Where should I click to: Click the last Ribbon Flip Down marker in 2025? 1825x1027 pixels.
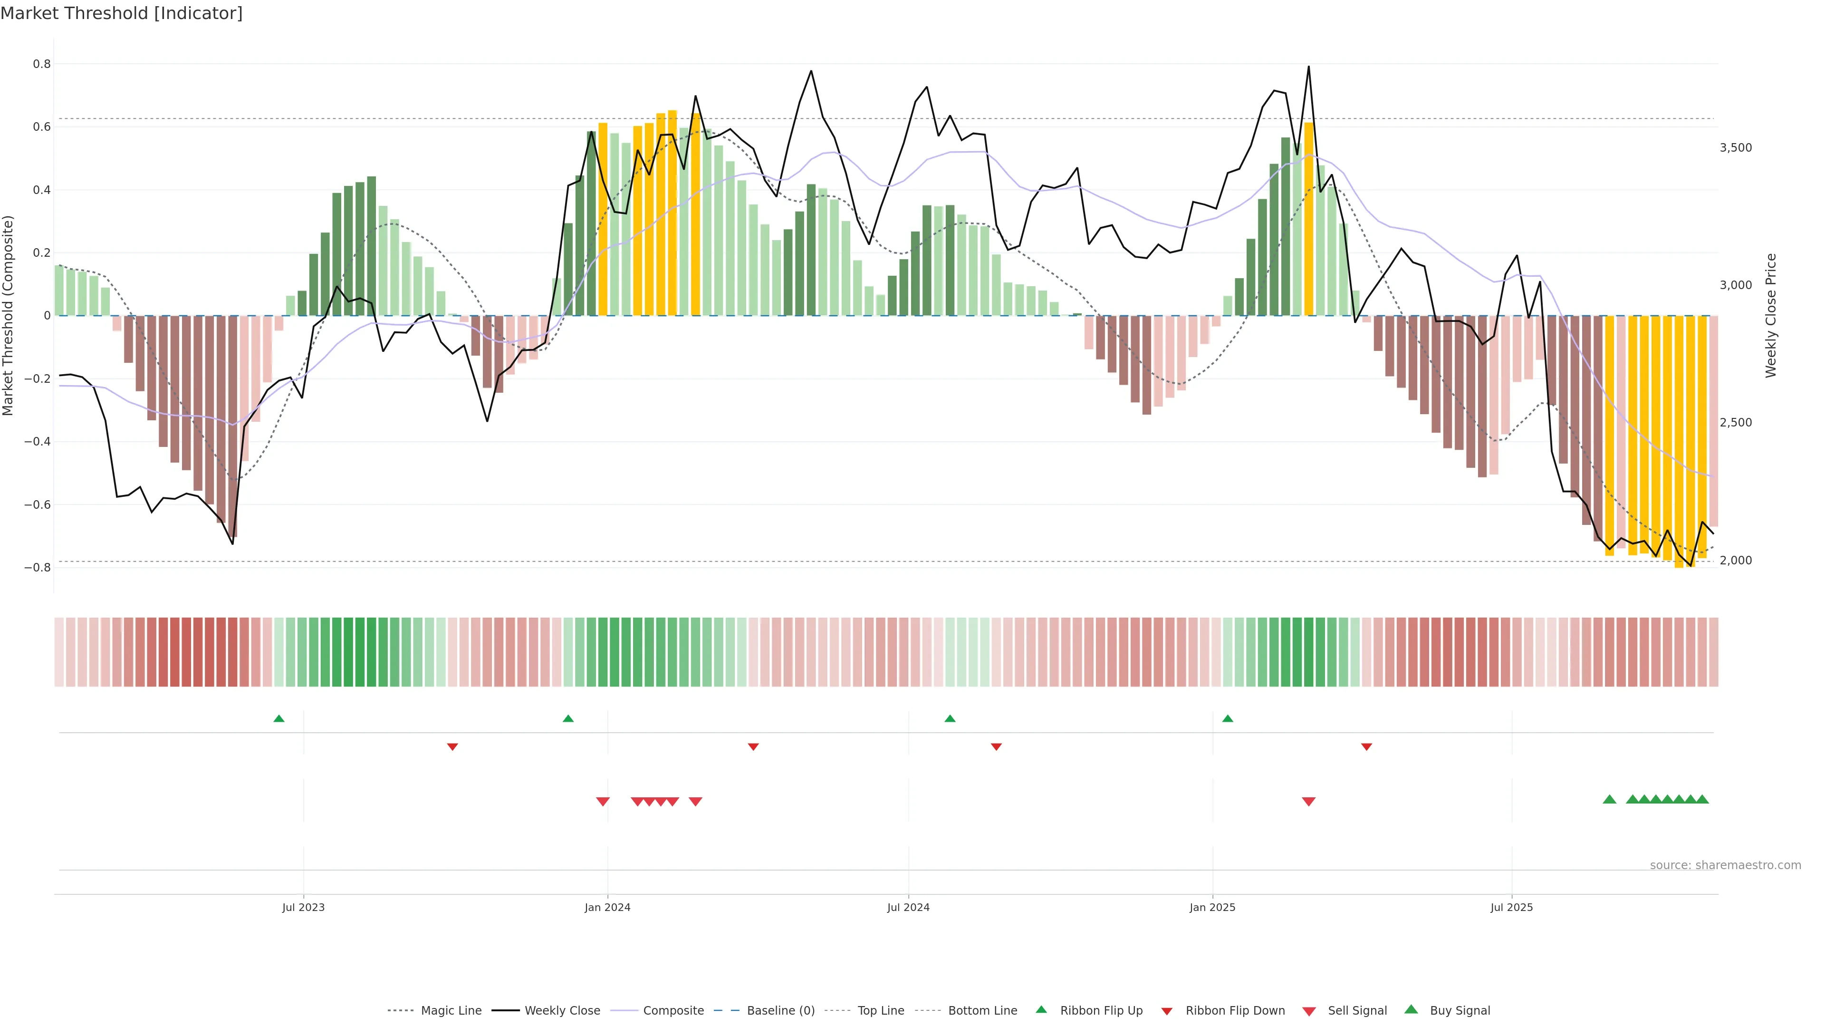tap(1366, 747)
